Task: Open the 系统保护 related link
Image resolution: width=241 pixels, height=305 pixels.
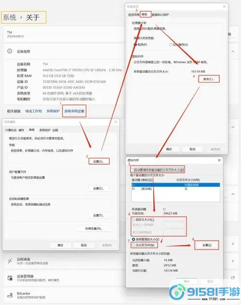Action: pyautogui.click(x=53, y=111)
